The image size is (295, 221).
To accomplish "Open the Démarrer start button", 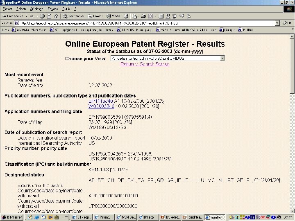I will coord(11,217).
